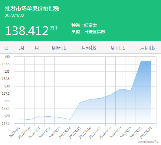Screen dimensions: 161x145
Task: Select the 日 daily tab
Action: (6, 48)
